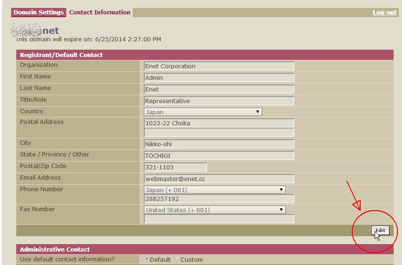
Task: Open the Domain Settings tab
Action: [x=39, y=13]
